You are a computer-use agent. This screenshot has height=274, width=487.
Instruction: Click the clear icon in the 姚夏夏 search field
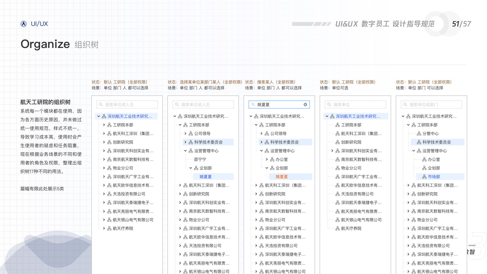coord(305,105)
